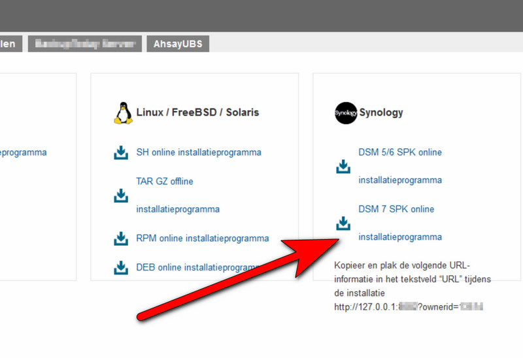Click the http://127.0.0.1 owner URL text

pyautogui.click(x=409, y=306)
